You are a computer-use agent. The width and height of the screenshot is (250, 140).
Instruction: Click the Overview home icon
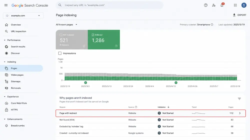(6, 25)
